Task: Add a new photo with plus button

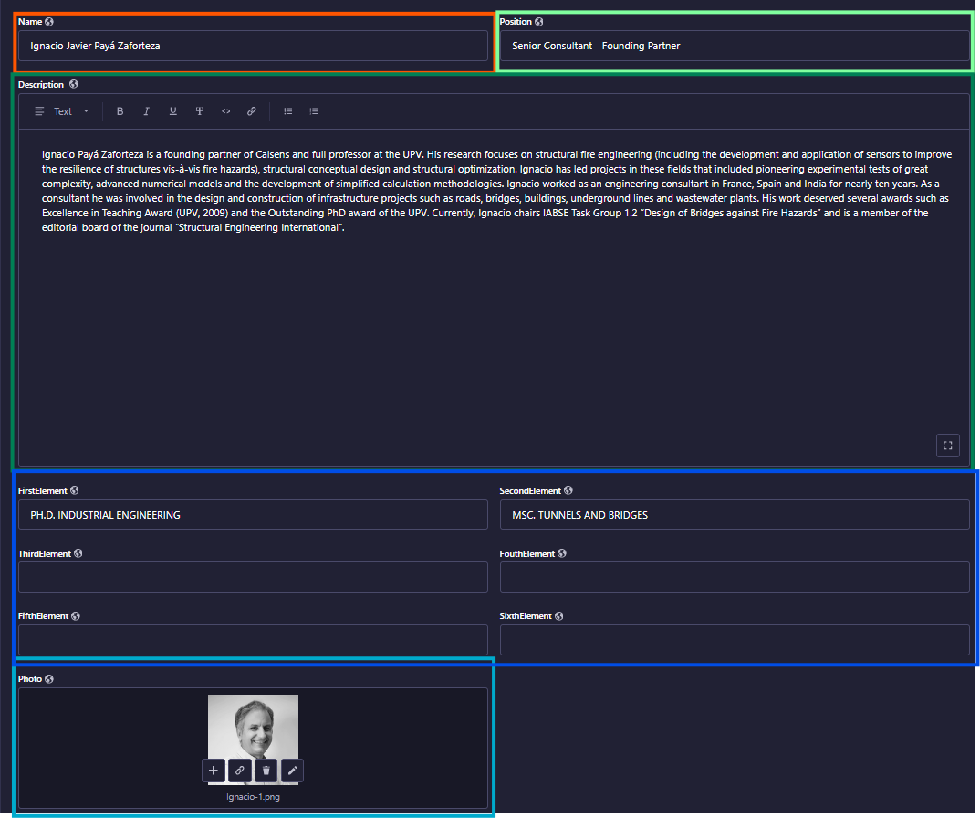Action: (214, 771)
